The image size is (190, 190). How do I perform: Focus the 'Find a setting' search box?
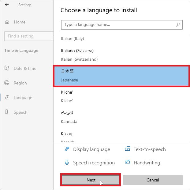click(29, 36)
